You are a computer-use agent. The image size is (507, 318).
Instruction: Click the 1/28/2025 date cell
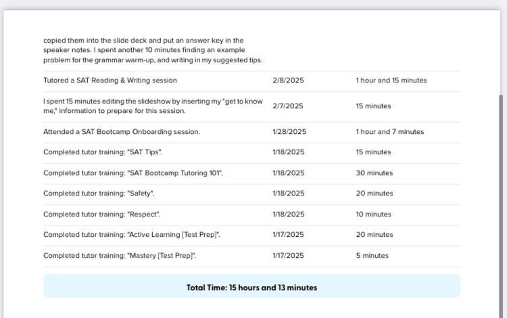289,132
